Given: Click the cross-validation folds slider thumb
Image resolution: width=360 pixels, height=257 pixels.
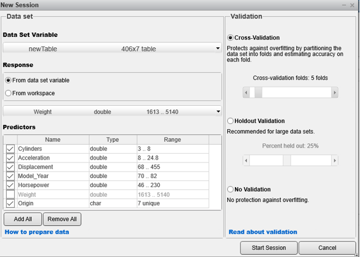Looking at the screenshot, I should 258,93.
